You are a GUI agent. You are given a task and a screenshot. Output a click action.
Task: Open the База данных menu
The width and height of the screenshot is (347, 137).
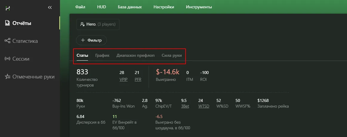(130, 7)
